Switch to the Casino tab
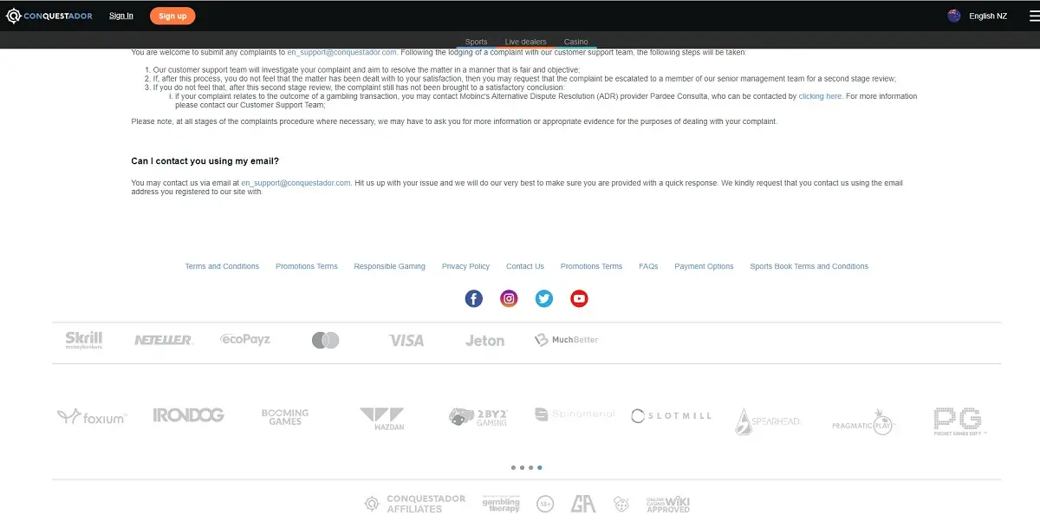1040x522 pixels. click(575, 42)
